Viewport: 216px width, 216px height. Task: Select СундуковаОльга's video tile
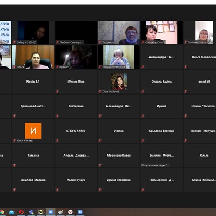pyautogui.click(x=161, y=32)
